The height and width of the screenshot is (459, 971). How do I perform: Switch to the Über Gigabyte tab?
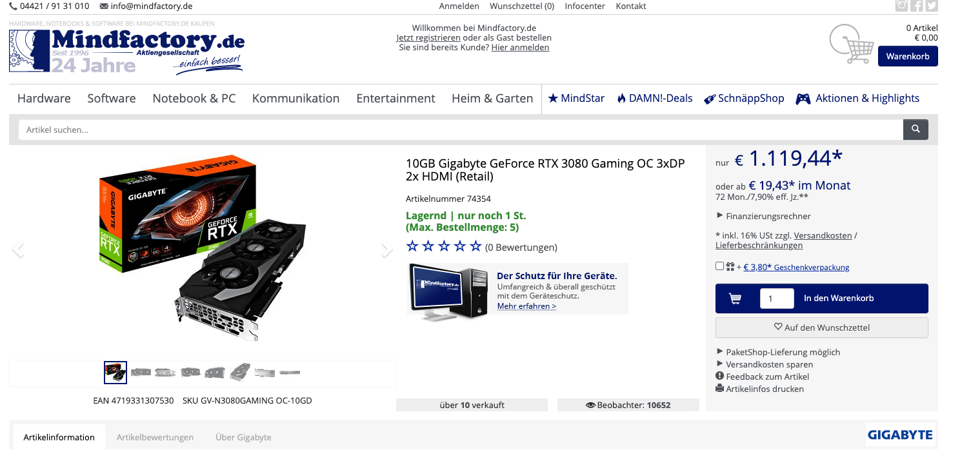point(243,437)
